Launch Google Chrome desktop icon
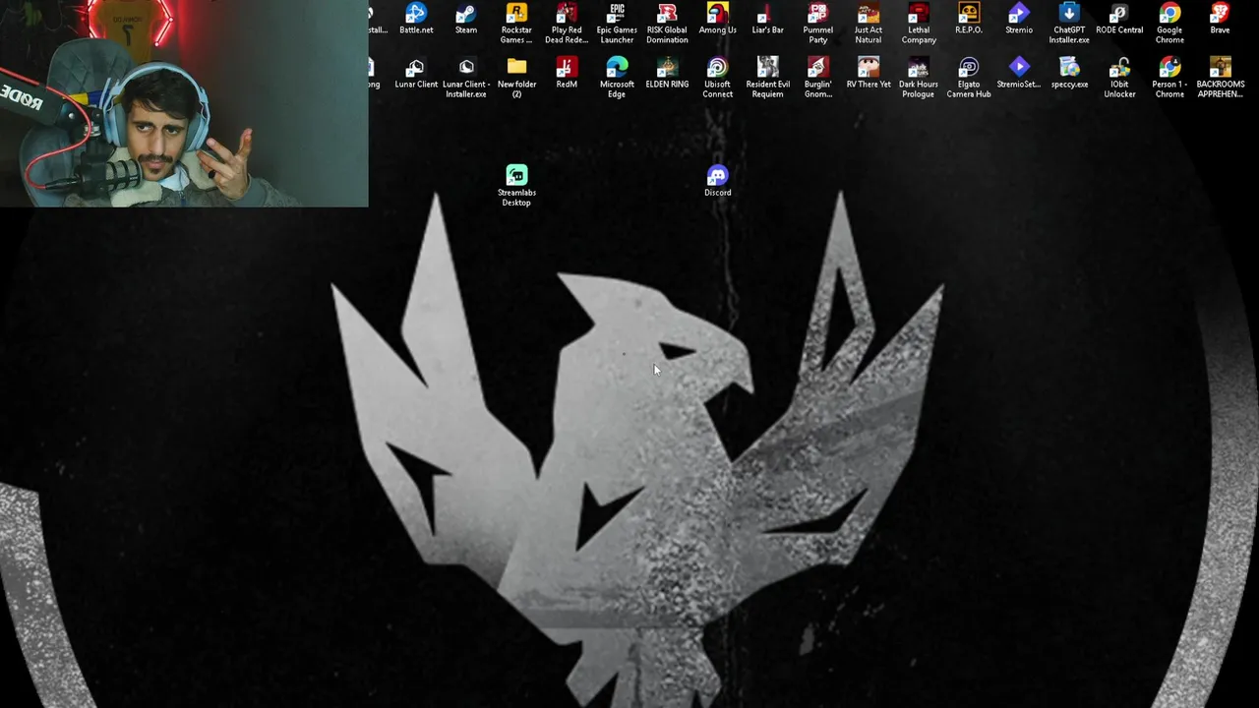Viewport: 1259px width, 708px height. point(1169,24)
